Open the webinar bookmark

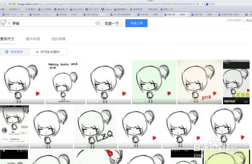tap(107, 9)
